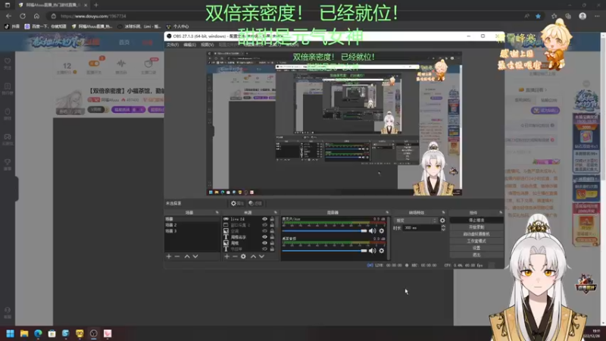This screenshot has width=606, height=341.
Task: Open scene transition properties gear
Action: (x=442, y=221)
